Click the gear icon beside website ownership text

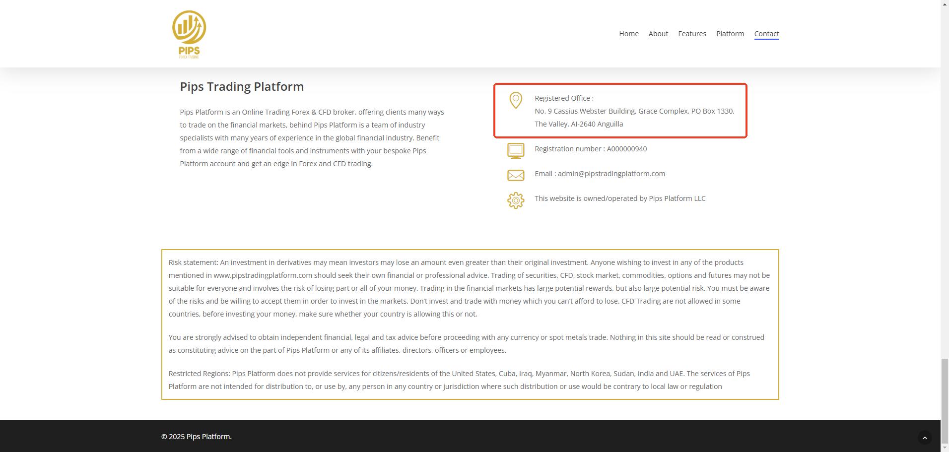tap(516, 200)
